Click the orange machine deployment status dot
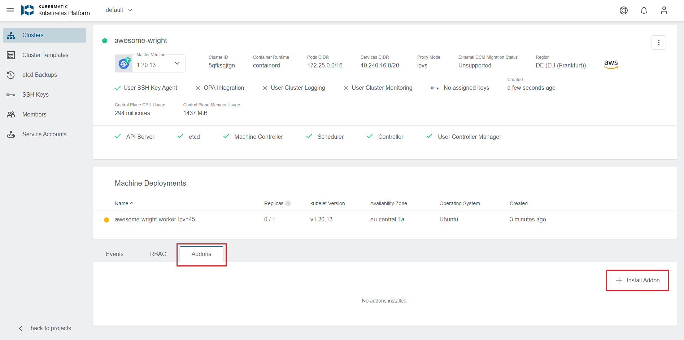 tap(106, 220)
